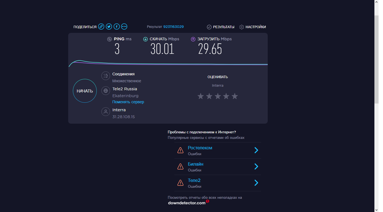Rate Interra three stars
Viewport: 383px width, 212px height.
pyautogui.click(x=218, y=96)
